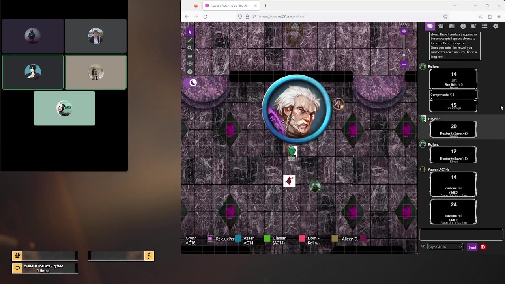Select the small token beside large portrait

338,104
